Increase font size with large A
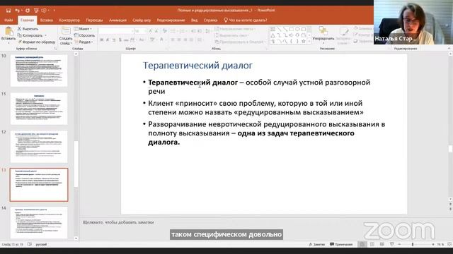Screen dimensions: 453x254 point(151,31)
